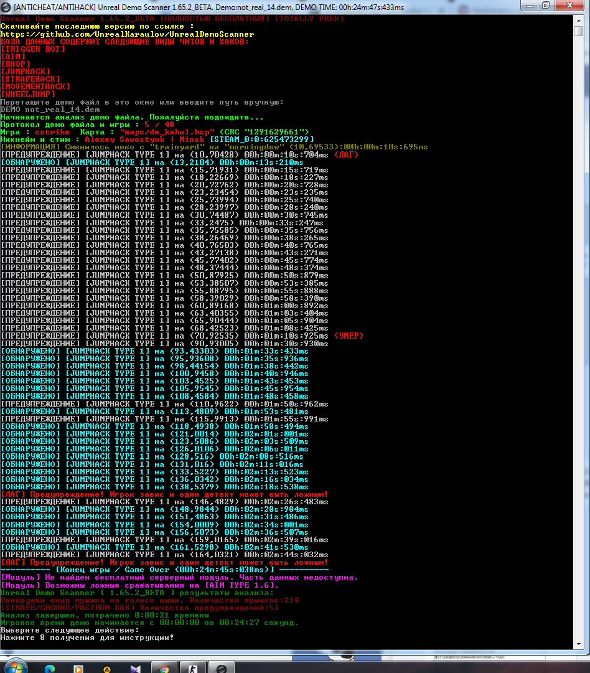Click the 'Протокол демо файла и игры : 5 / 48' line
The width and height of the screenshot is (590, 673).
87,125
